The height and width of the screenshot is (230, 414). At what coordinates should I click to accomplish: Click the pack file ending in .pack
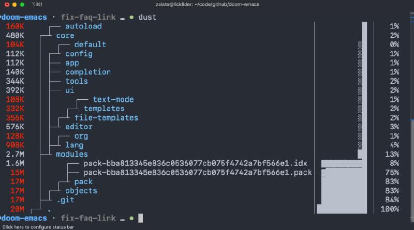(x=198, y=173)
